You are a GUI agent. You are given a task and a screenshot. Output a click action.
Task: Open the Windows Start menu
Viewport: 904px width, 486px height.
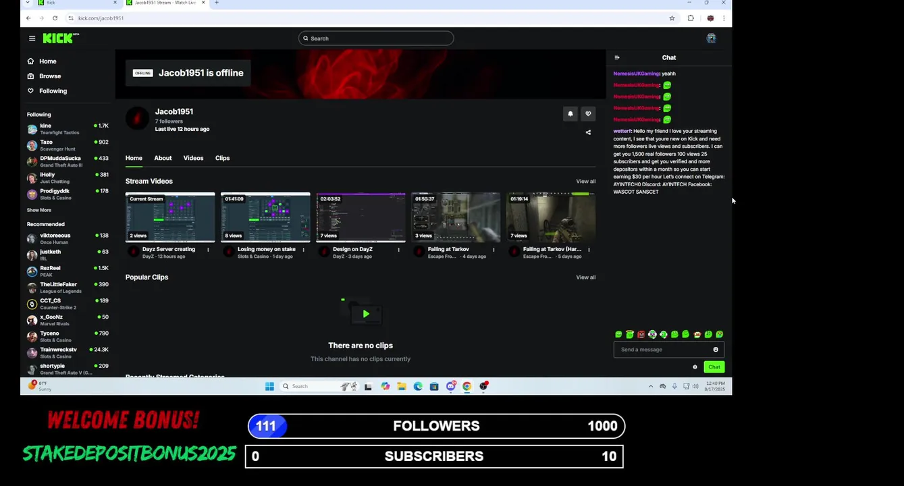[269, 387]
